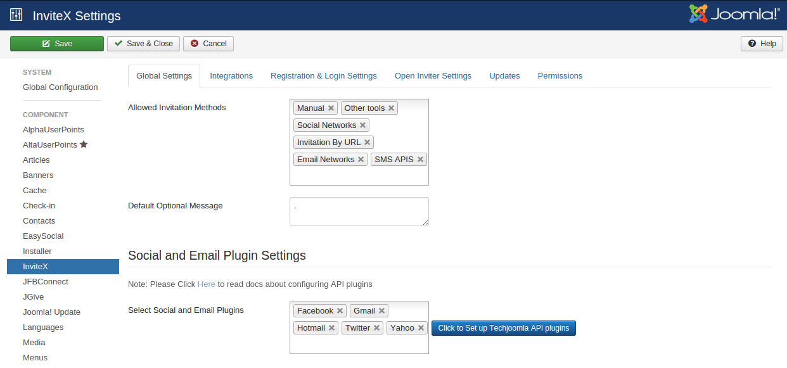Follow the Here docs link
The width and height of the screenshot is (787, 368).
tap(206, 284)
